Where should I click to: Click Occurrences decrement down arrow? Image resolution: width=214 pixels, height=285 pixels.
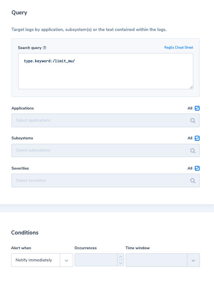coord(120,263)
